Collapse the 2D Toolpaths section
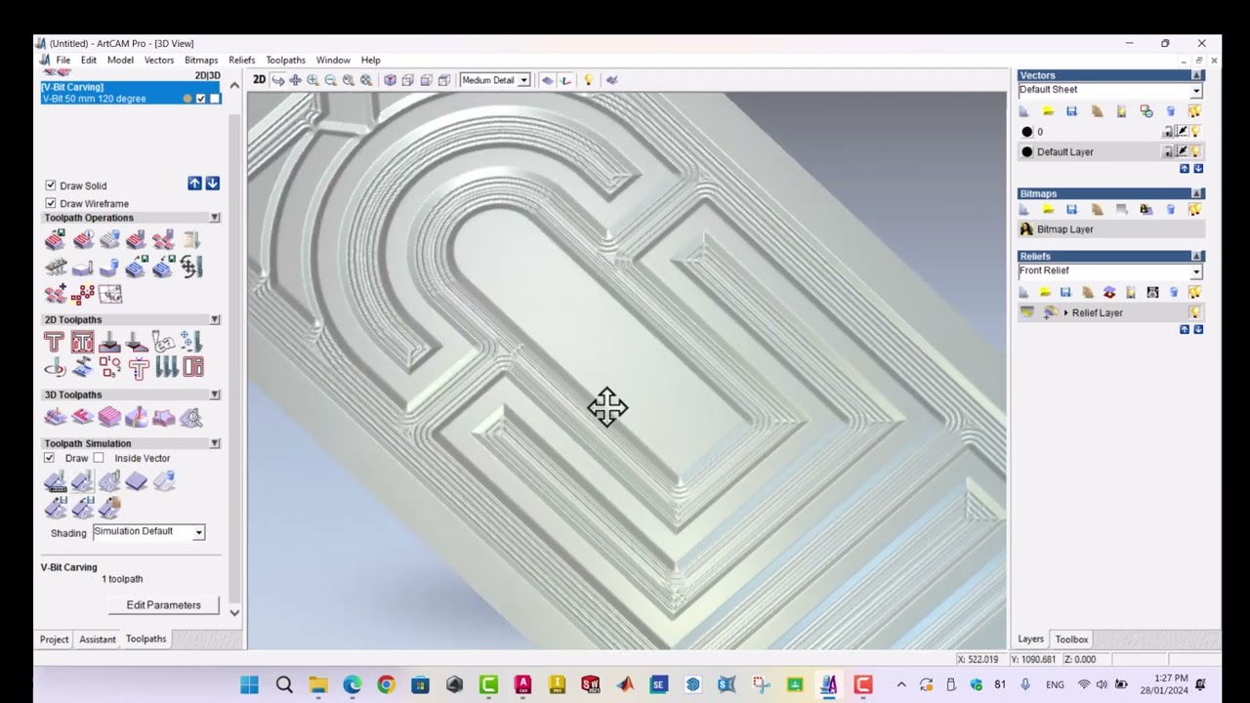Viewport: 1250px width, 703px height. (215, 319)
